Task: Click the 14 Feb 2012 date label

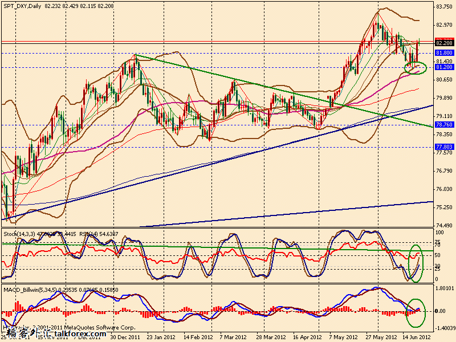Action: tap(198, 337)
